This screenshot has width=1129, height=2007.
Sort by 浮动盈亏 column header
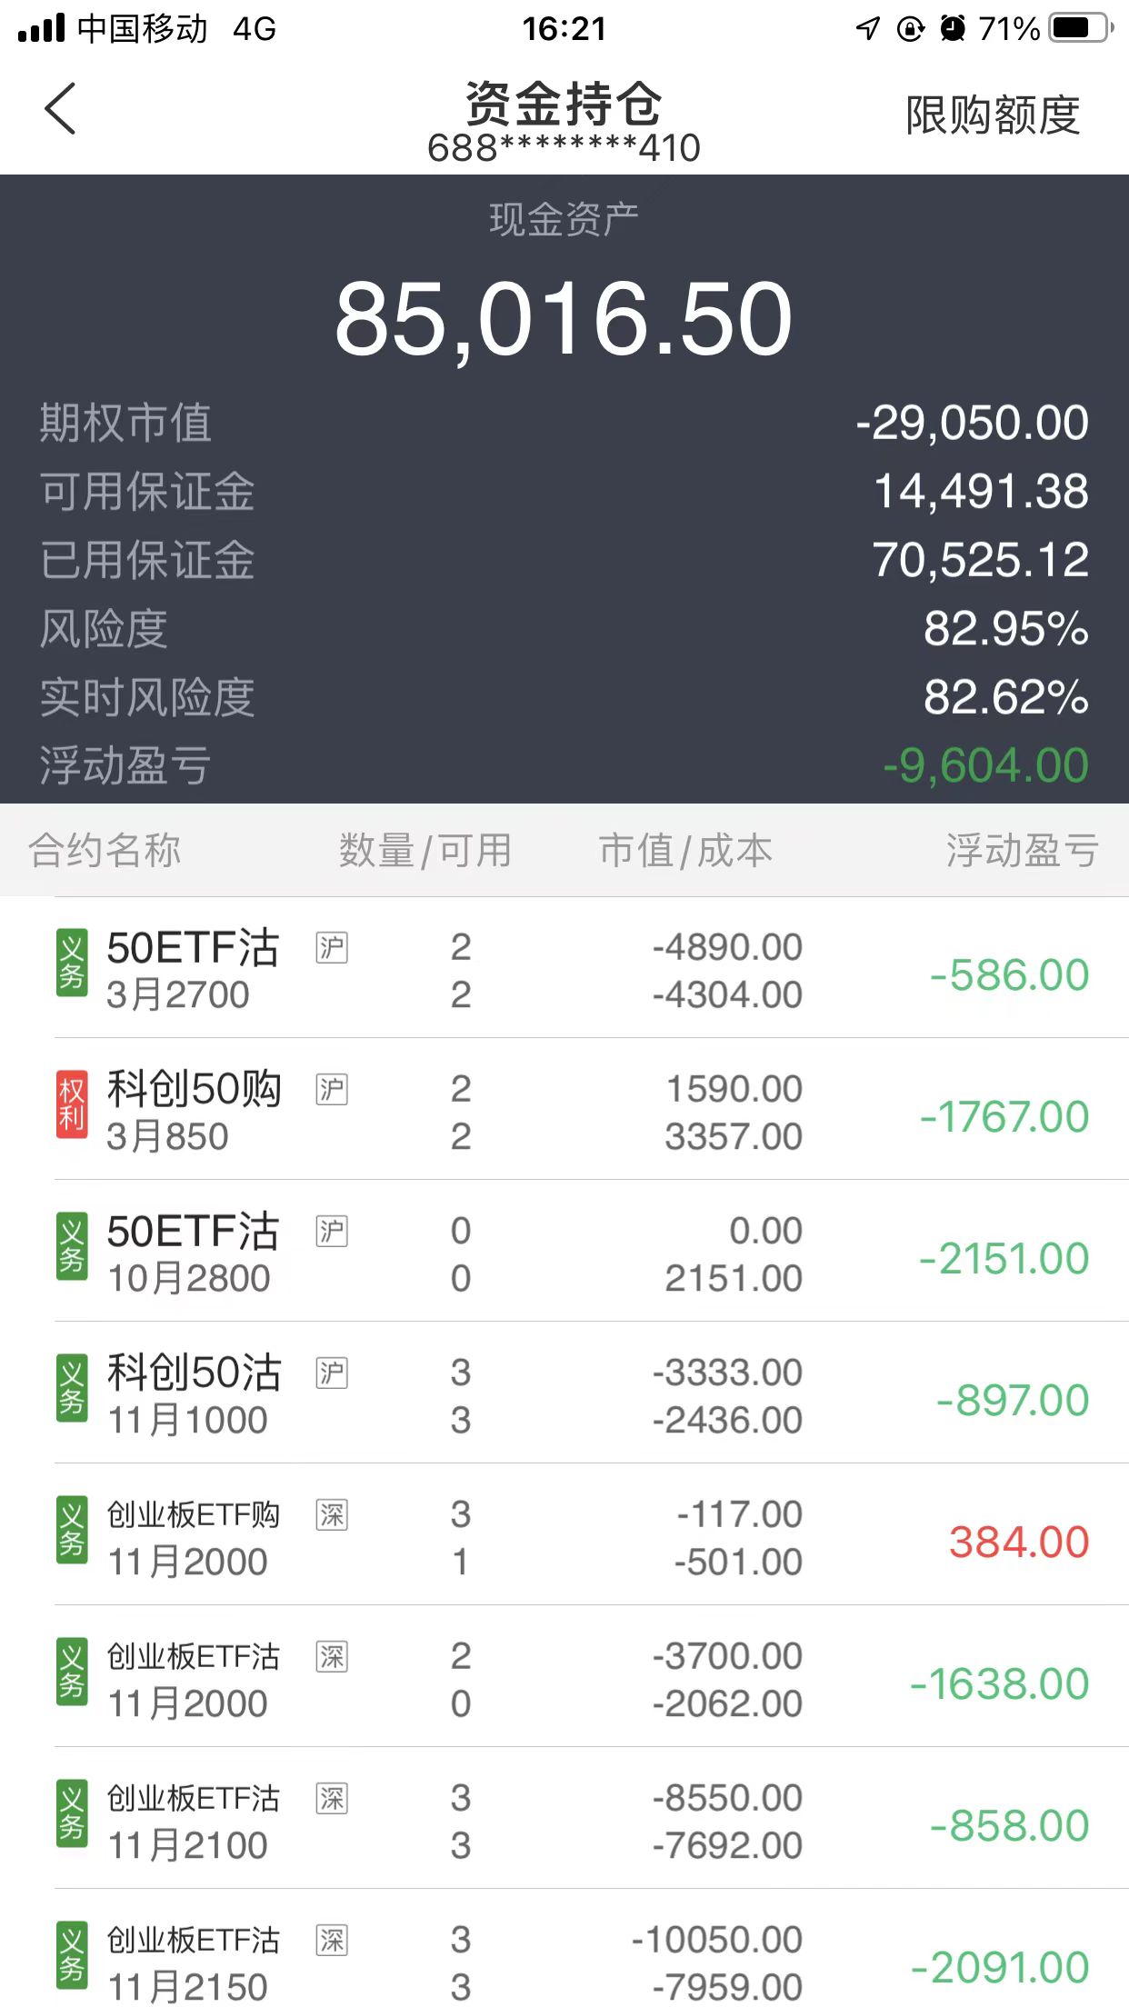[1022, 851]
